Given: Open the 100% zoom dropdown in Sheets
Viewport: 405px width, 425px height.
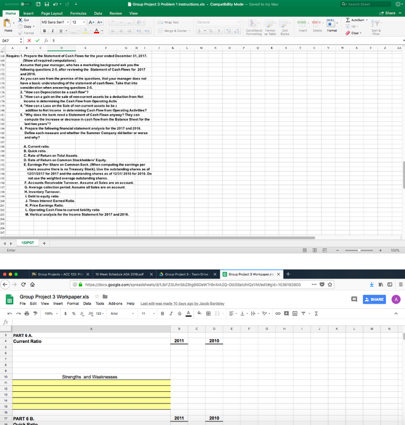Looking at the screenshot, I should click(50, 314).
